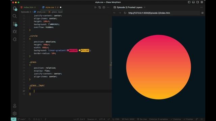
Task: Open the Customize Layout icon
Action: pos(202,2)
